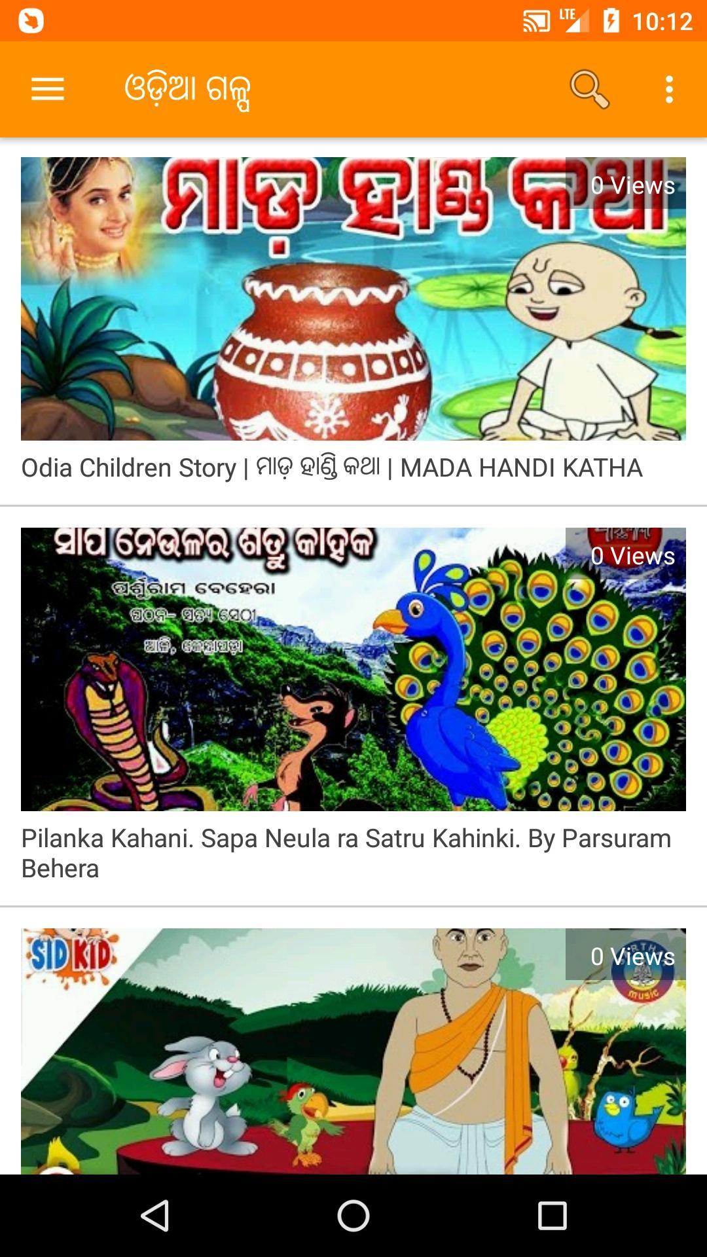
Task: Open the SID KID rabbit video thumbnail
Action: coord(353,1051)
